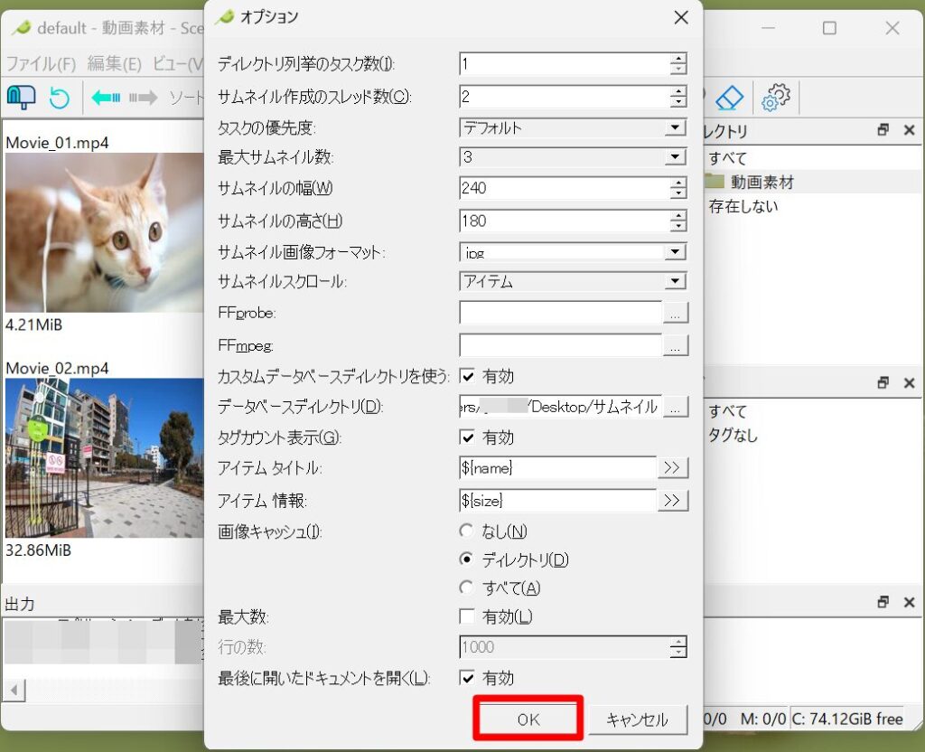The height and width of the screenshot is (752, 925).
Task: Open the 最大サムネイル数 dropdown
Action: point(674,158)
